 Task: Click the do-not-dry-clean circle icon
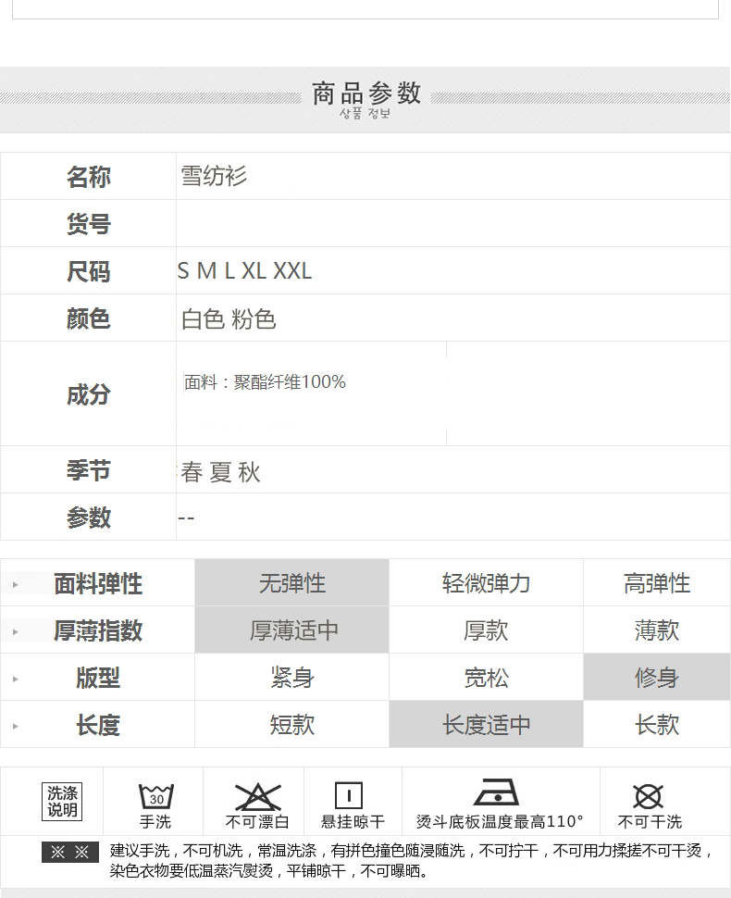648,796
